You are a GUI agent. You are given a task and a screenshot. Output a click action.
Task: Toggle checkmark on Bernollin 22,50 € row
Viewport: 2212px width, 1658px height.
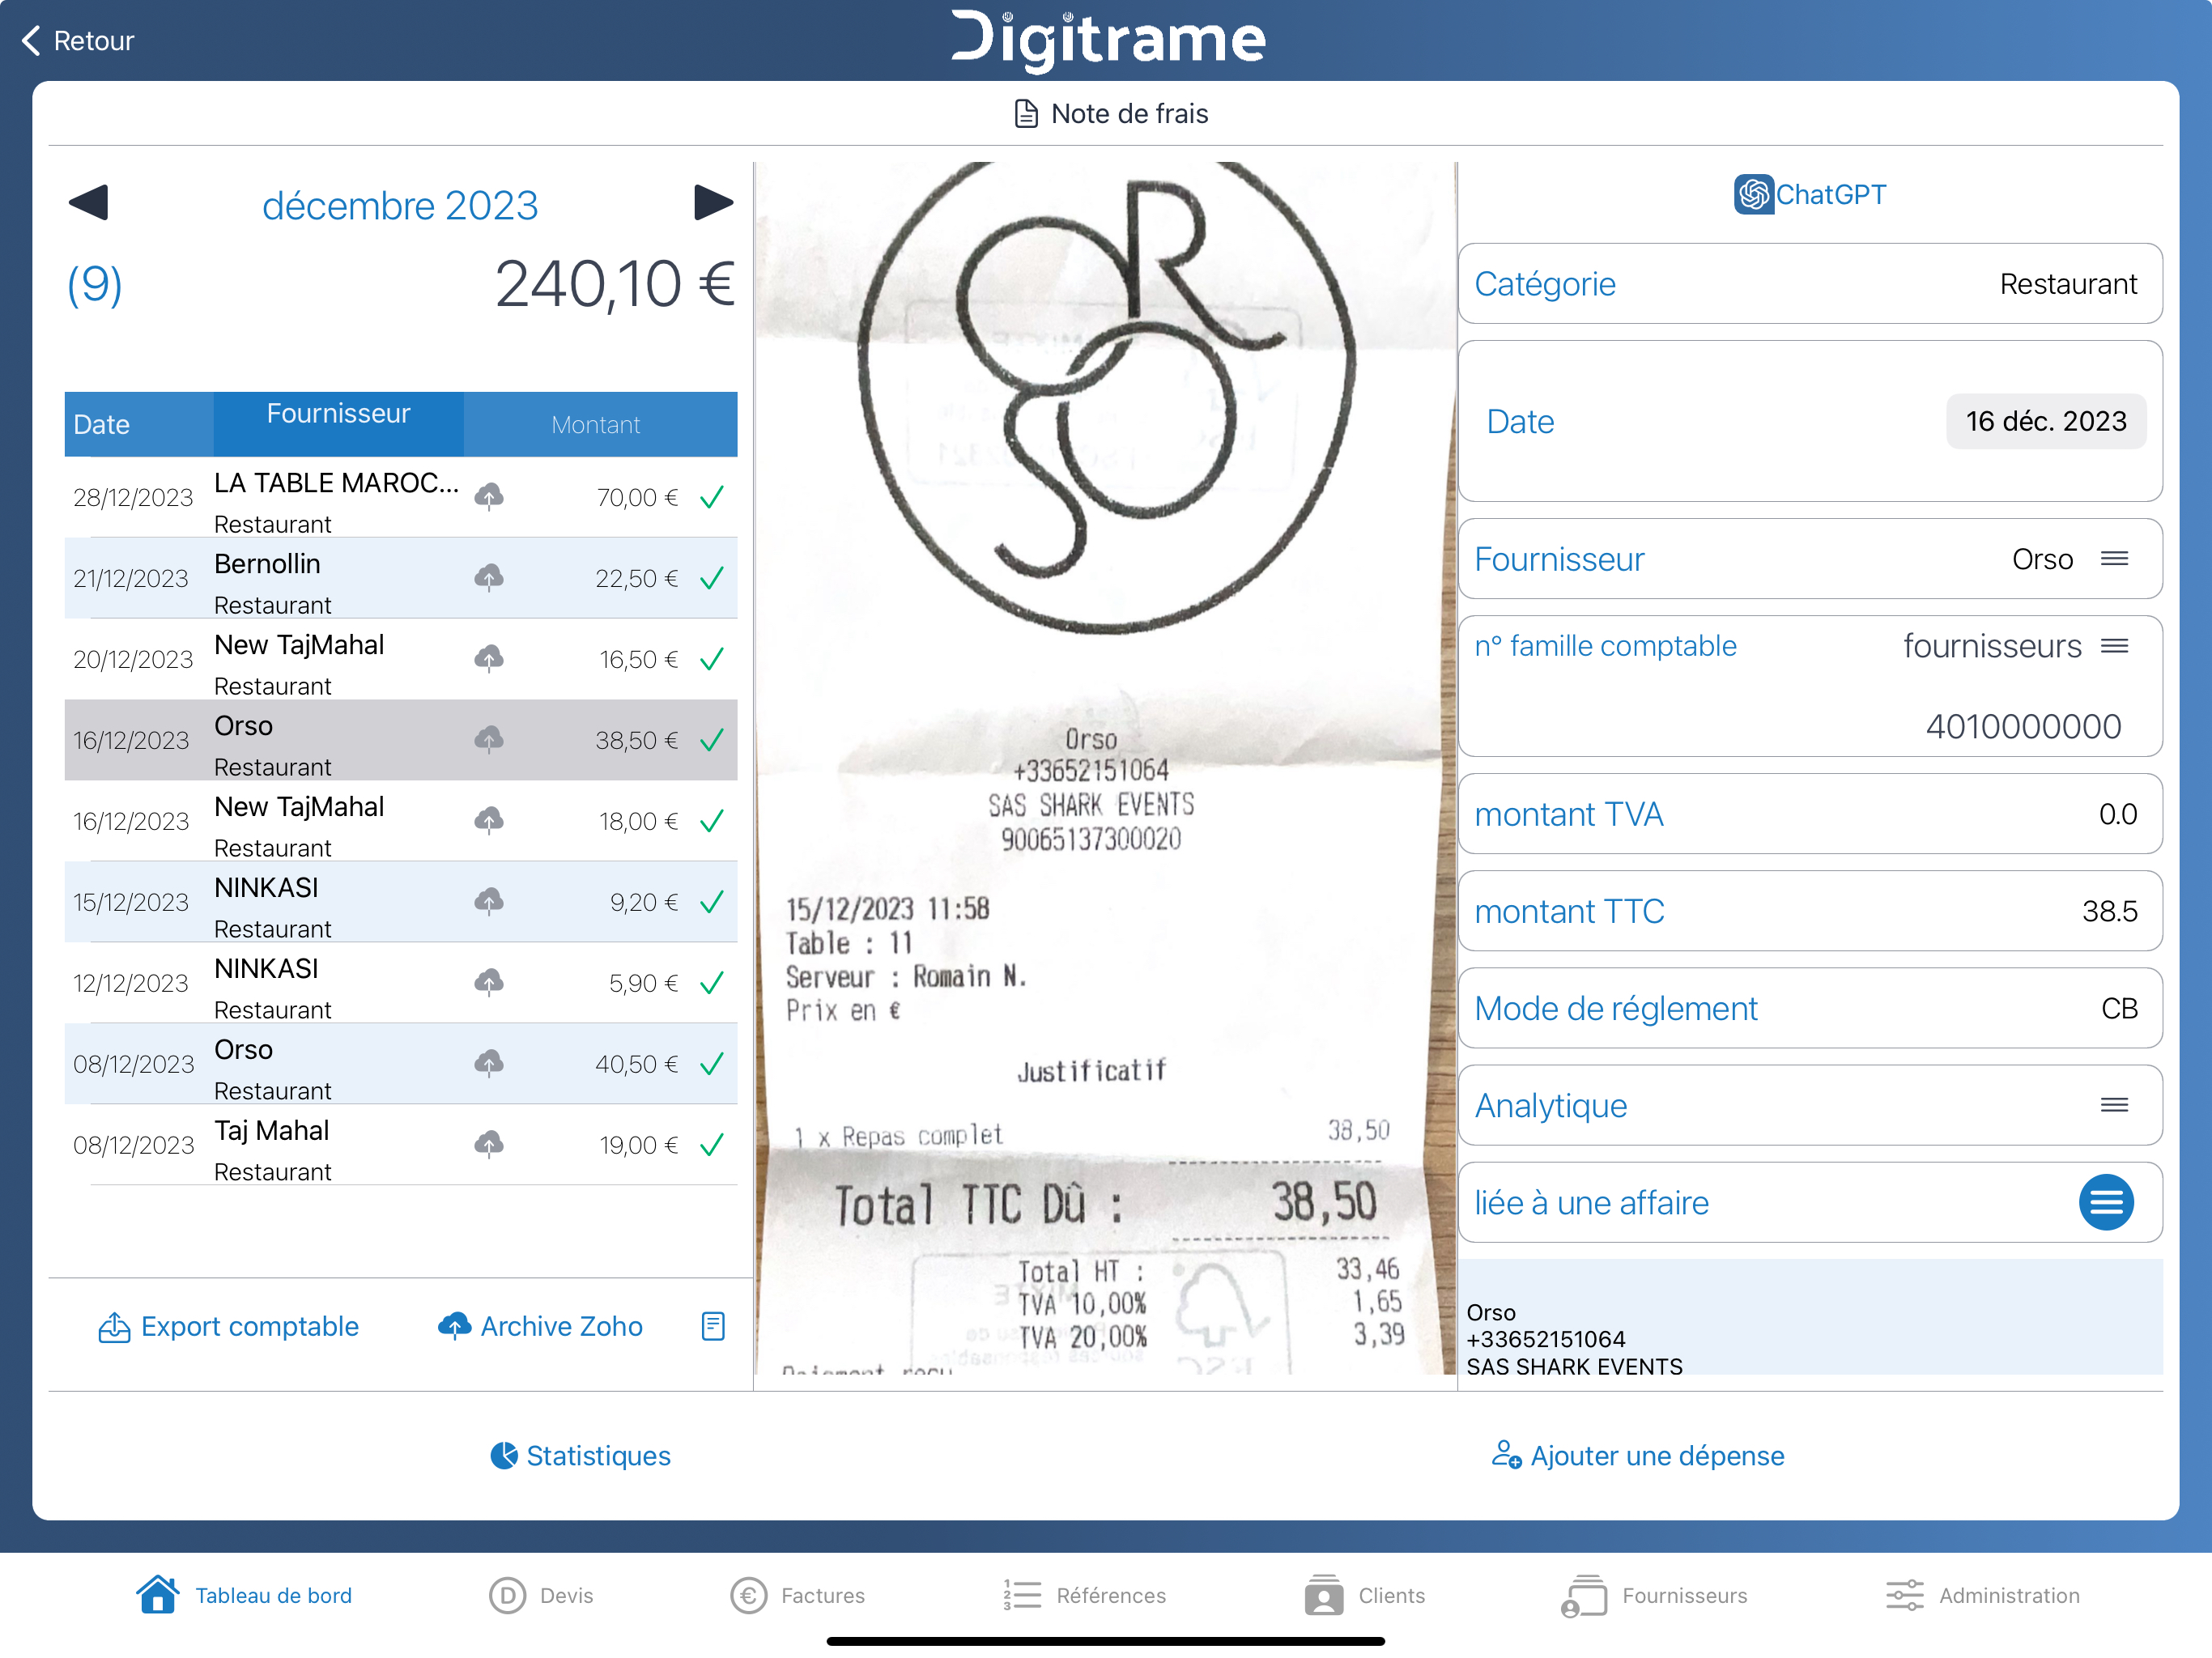[712, 578]
